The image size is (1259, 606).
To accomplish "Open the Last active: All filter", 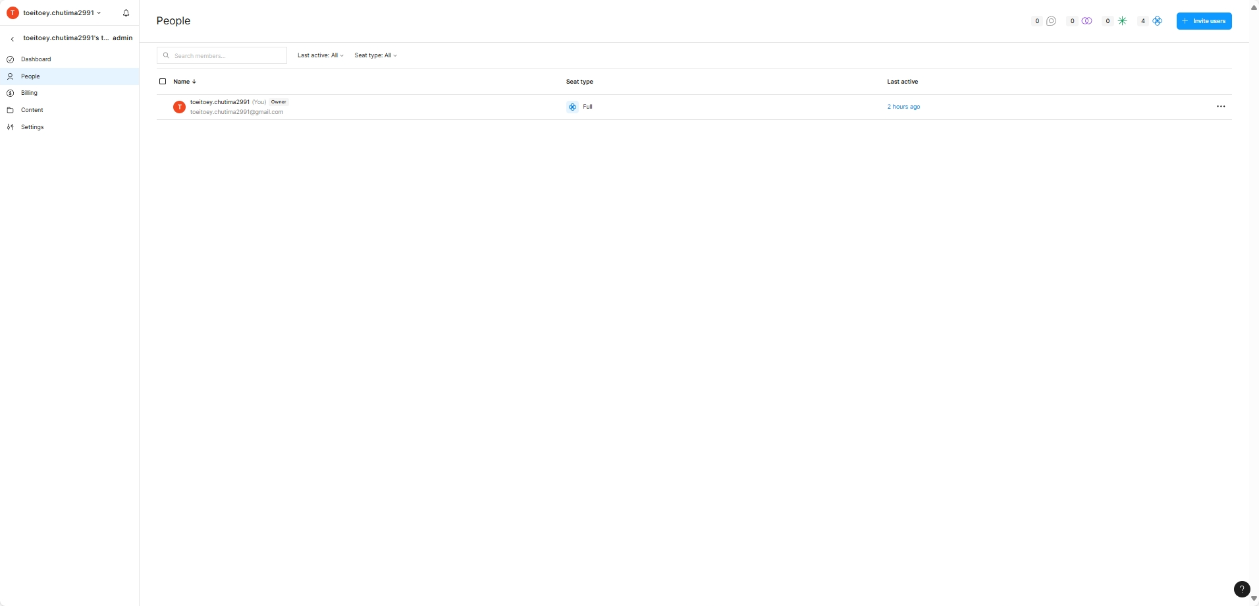I will [x=321, y=55].
